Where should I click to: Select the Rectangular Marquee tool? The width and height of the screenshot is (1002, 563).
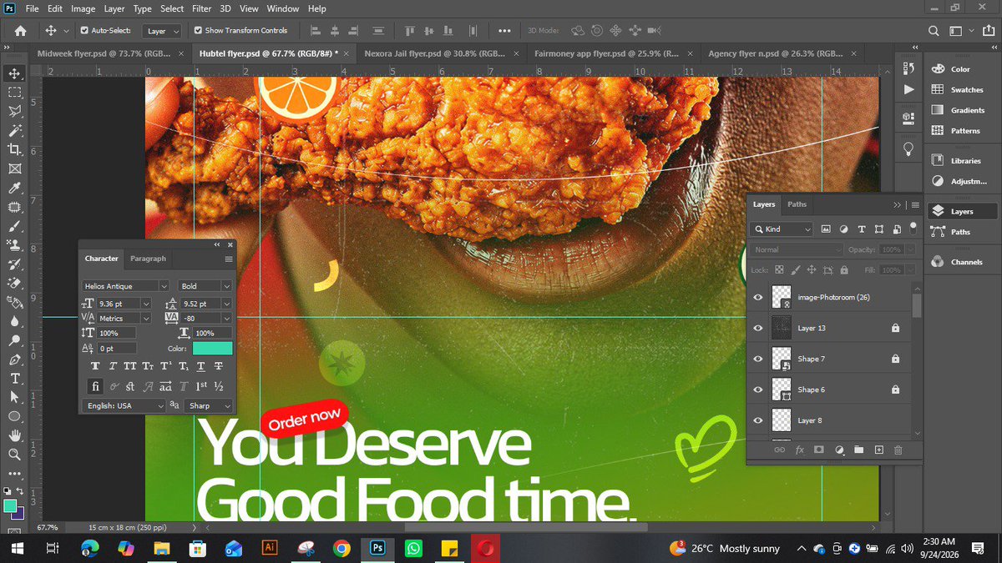click(x=14, y=93)
